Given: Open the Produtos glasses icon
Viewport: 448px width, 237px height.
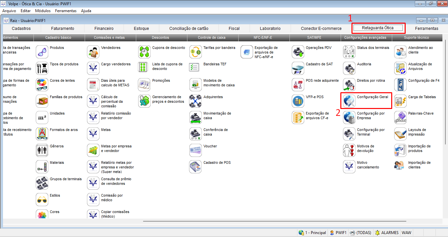Looking at the screenshot, I should coord(42,52).
